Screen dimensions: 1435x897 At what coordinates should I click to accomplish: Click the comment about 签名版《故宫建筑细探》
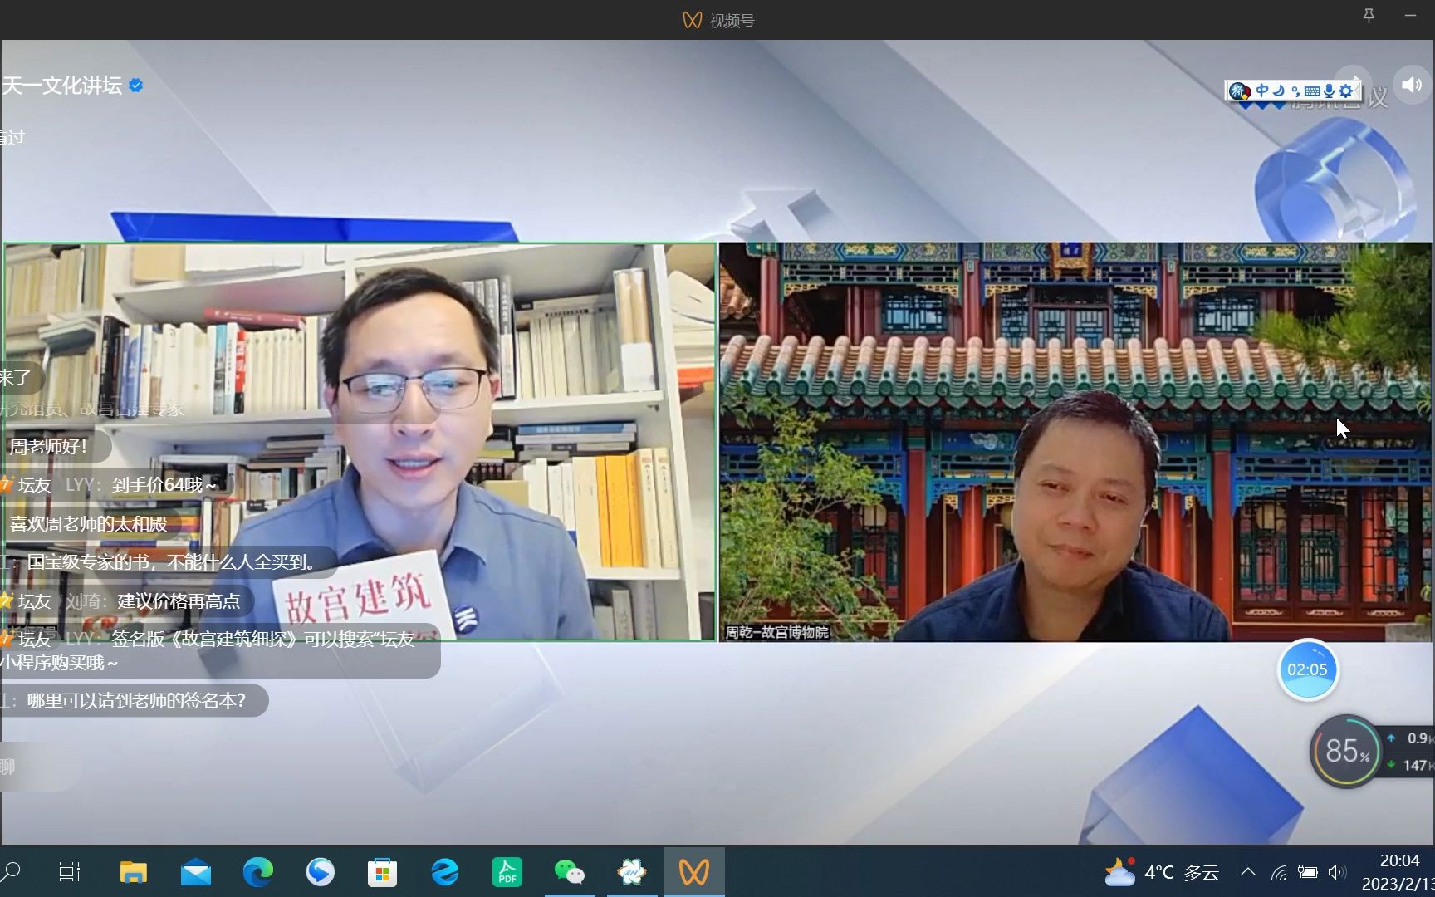218,650
